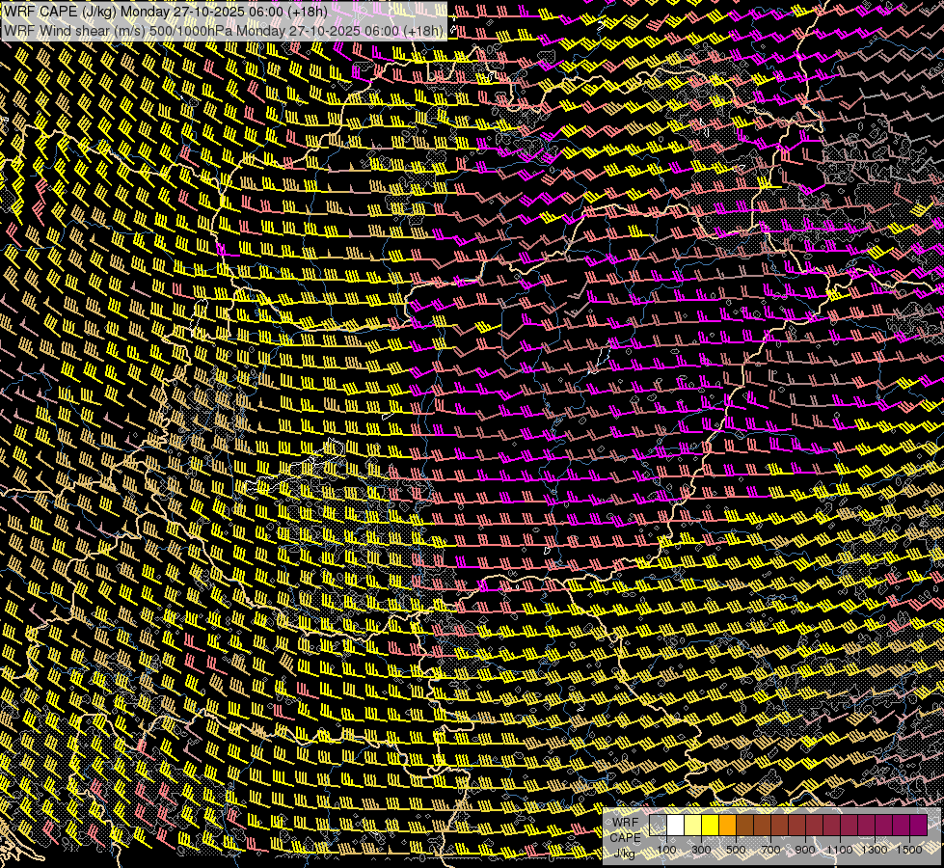
Task: Click the CAPE label in the legend
Action: [626, 838]
